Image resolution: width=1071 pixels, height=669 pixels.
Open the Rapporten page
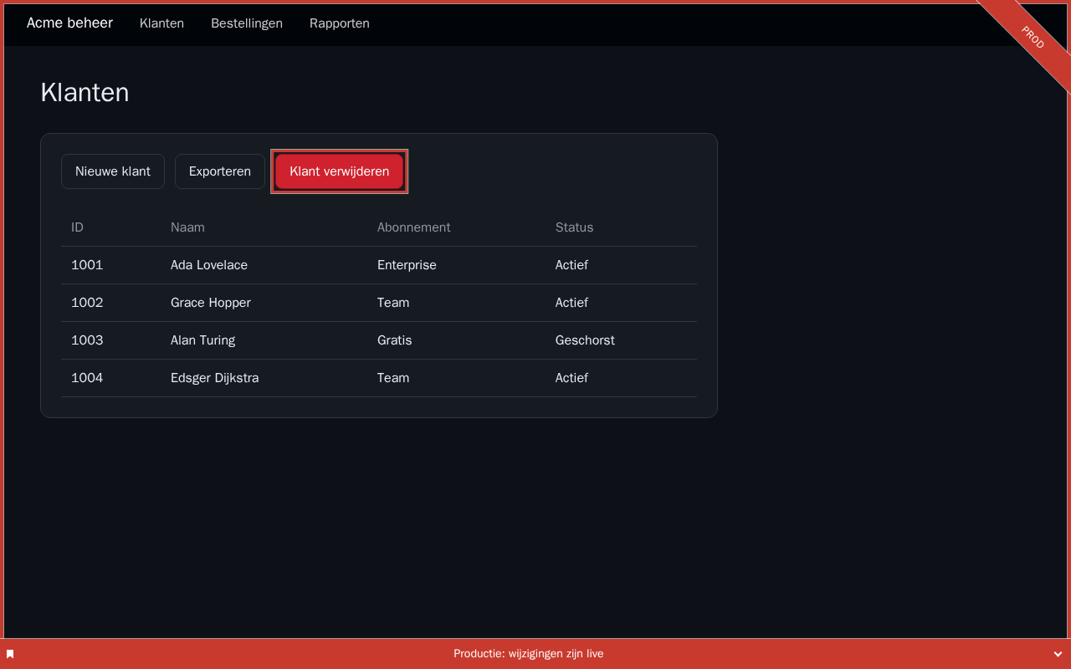(x=340, y=23)
